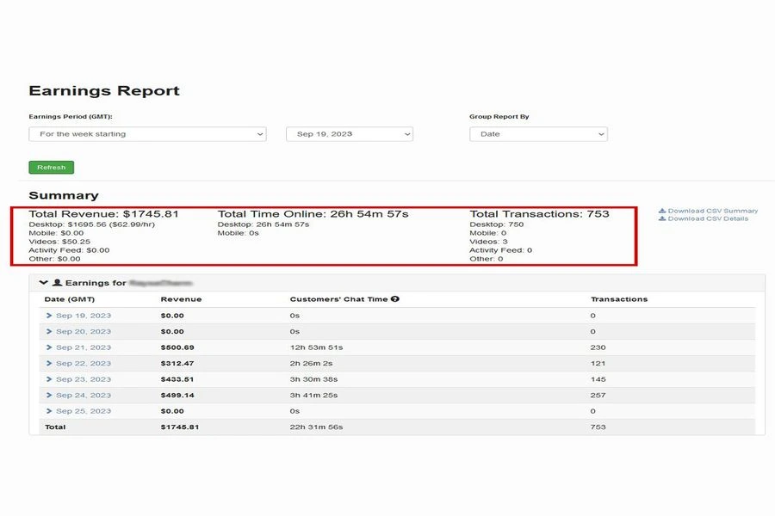Viewport: 775px width, 516px height.
Task: Click the Download CSV Details link
Action: click(708, 218)
